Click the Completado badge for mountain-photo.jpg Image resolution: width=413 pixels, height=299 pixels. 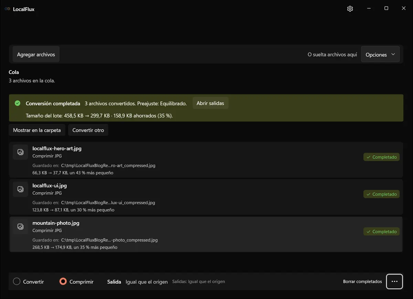(x=381, y=232)
